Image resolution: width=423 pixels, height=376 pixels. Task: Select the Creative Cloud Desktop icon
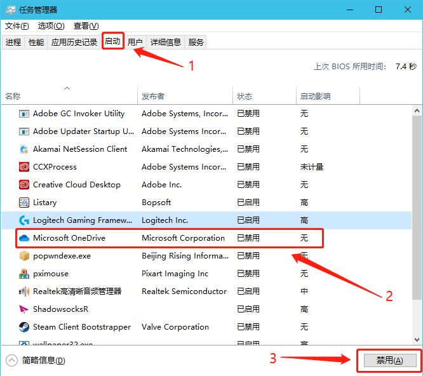tap(24, 185)
